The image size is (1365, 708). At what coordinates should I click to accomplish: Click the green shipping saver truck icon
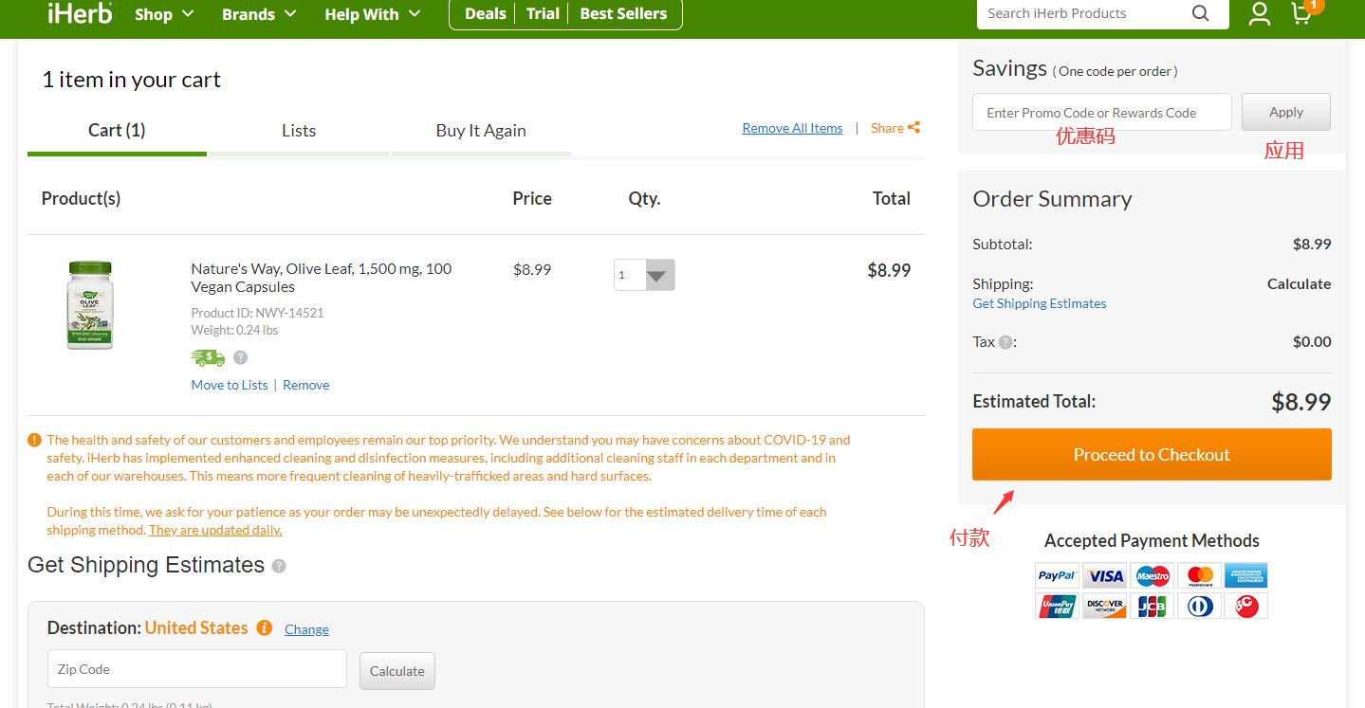(208, 357)
